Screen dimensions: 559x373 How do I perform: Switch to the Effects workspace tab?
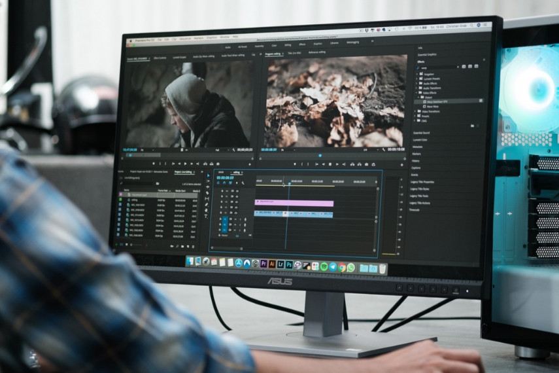coord(302,44)
